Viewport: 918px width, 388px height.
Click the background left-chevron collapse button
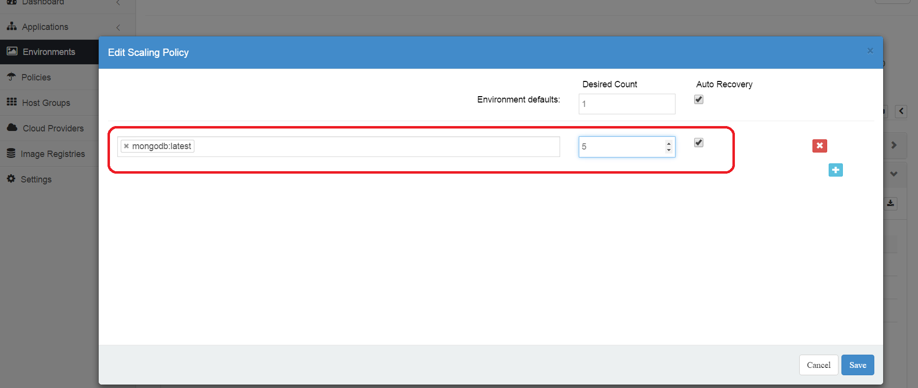[x=901, y=111]
